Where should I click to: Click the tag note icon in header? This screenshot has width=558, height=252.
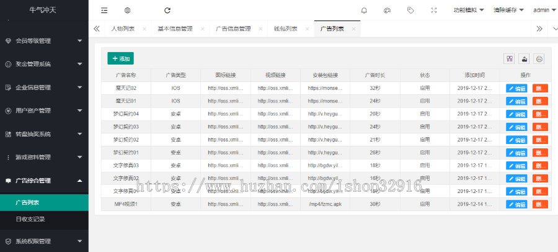click(410, 11)
